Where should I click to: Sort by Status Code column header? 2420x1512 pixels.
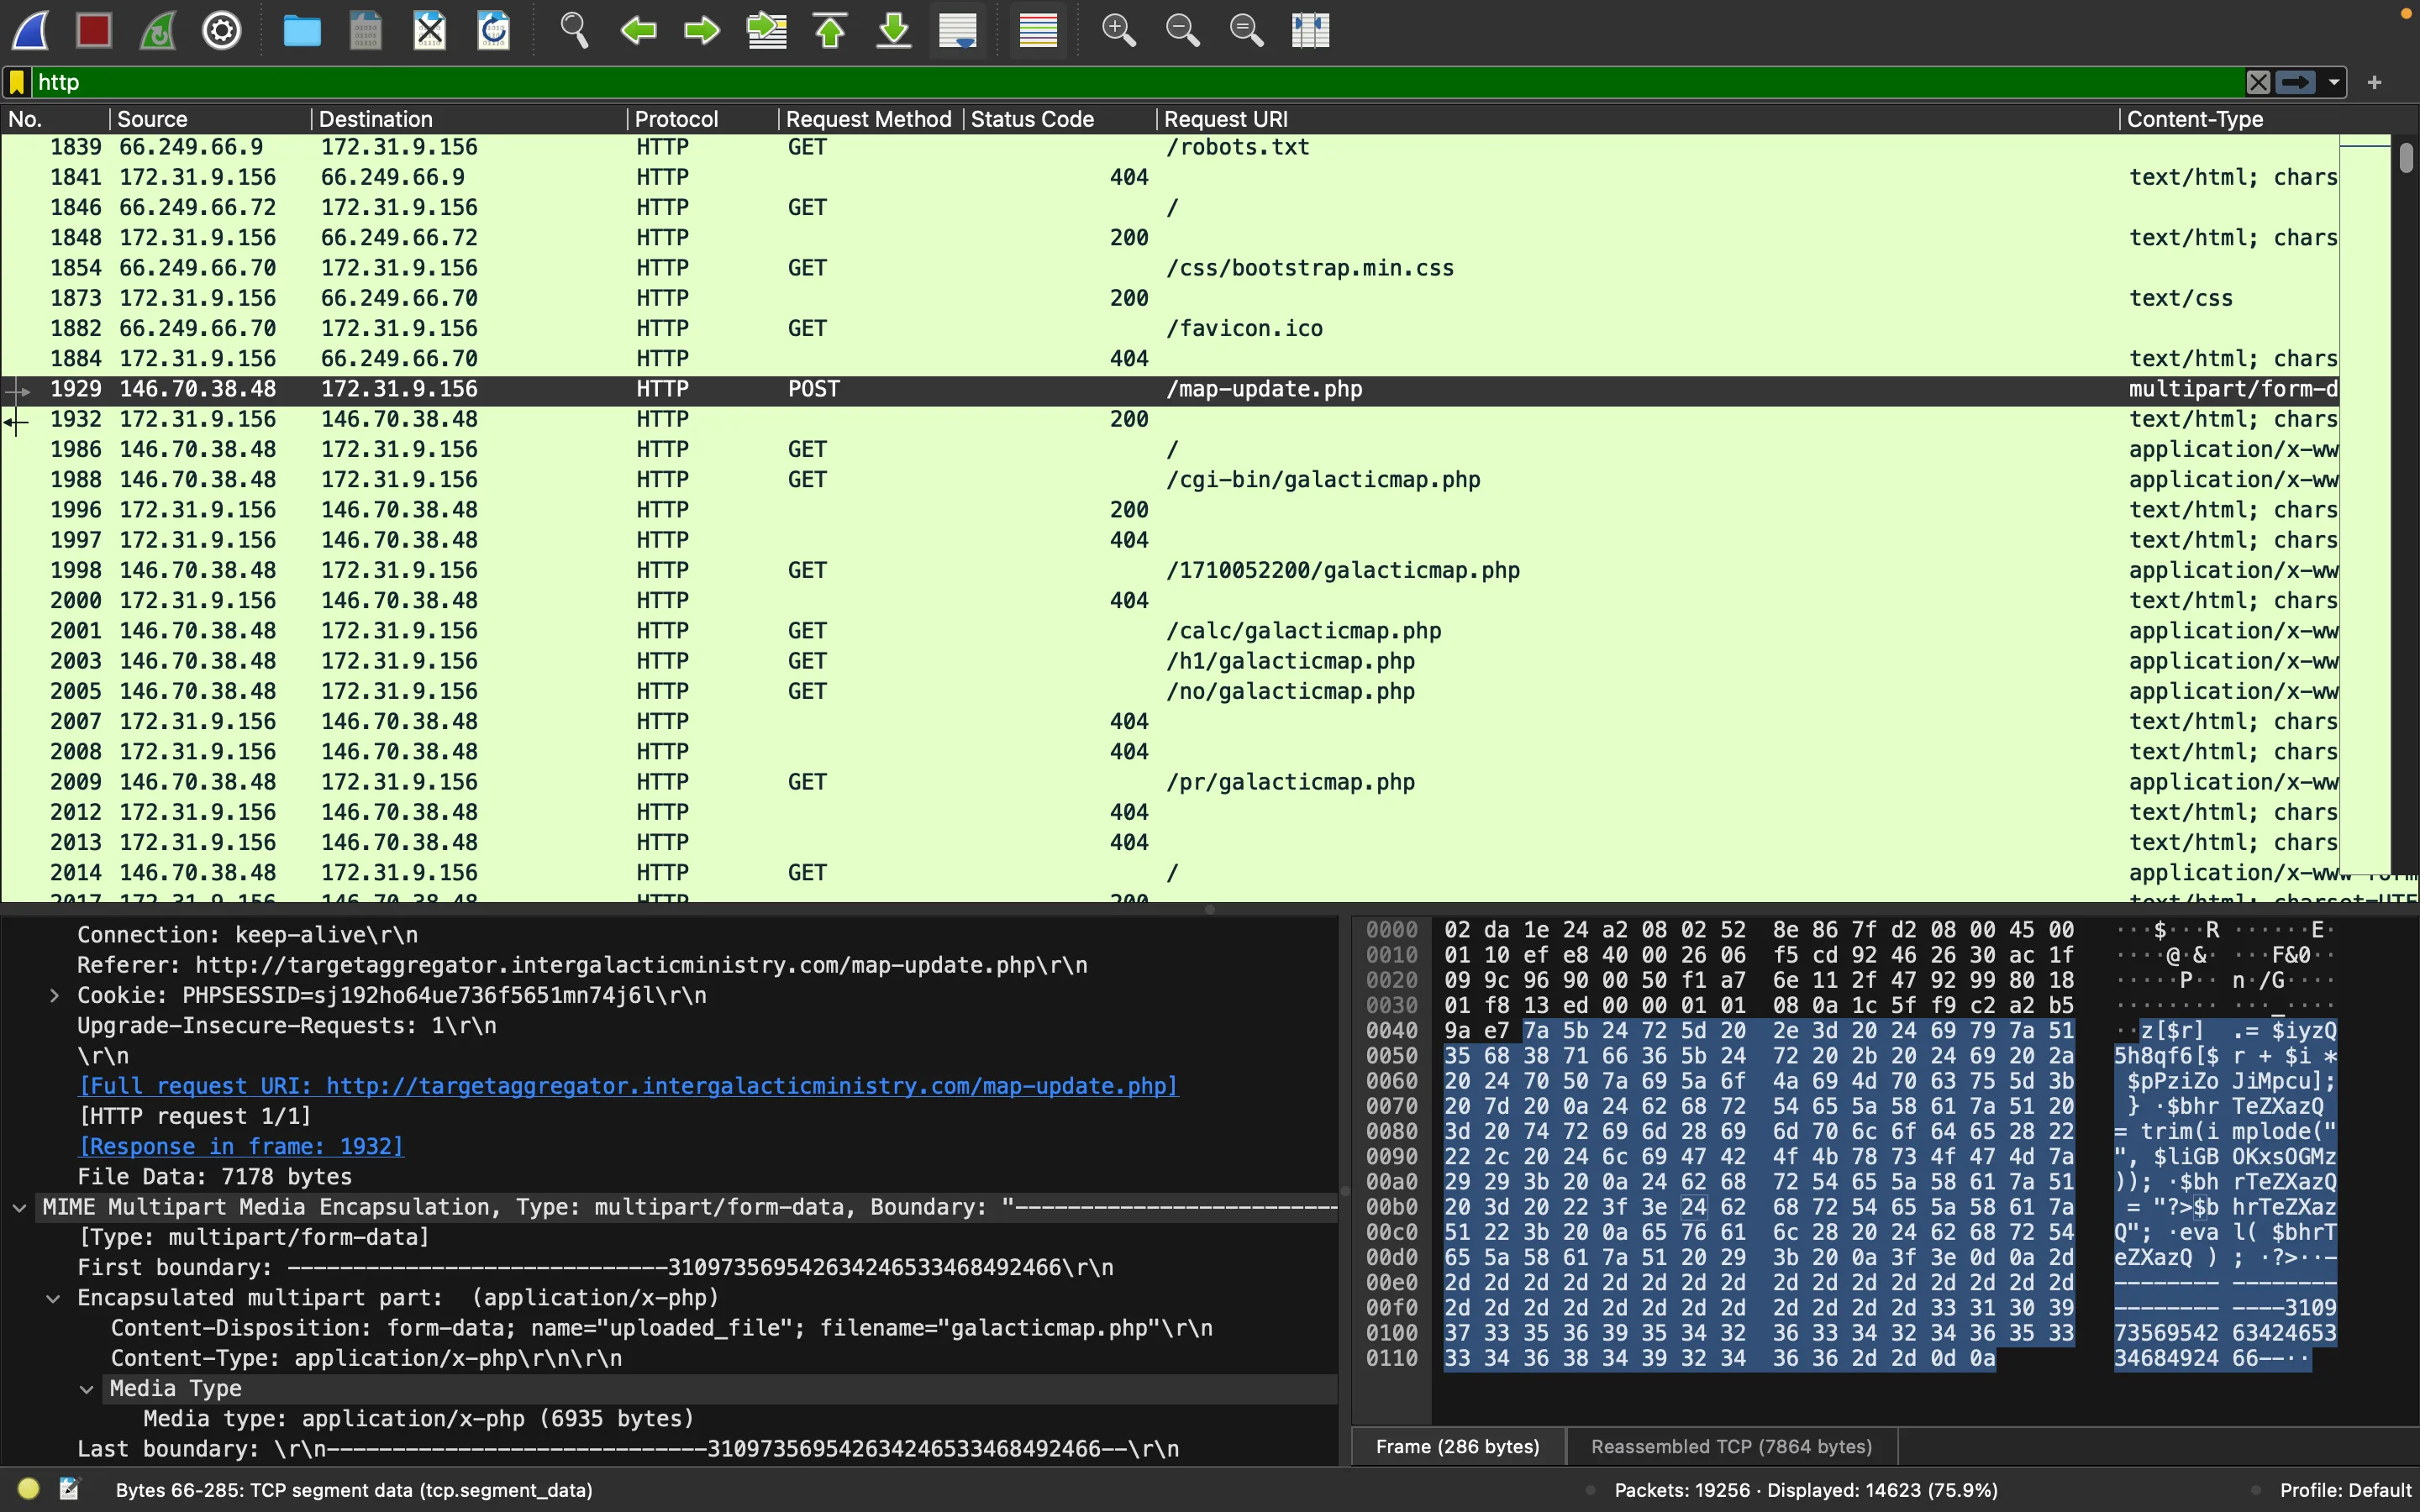[x=1060, y=119]
